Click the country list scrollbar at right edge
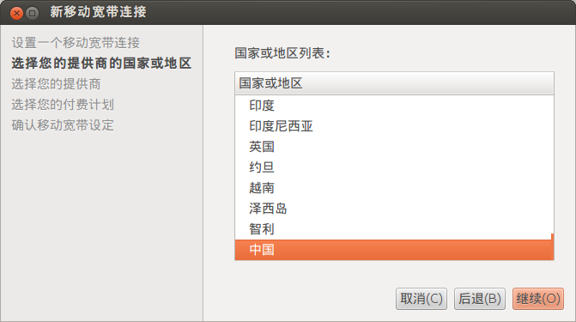Screen dimensions: 576x322 pyautogui.click(x=553, y=246)
